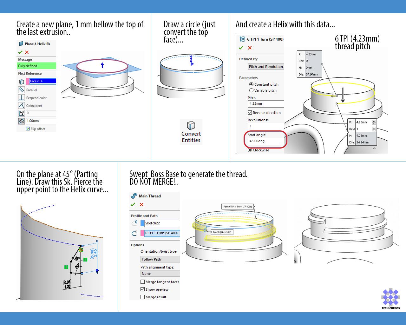The height and width of the screenshot is (325, 406).
Task: Cancel the plane with the red X
Action: [x=27, y=52]
